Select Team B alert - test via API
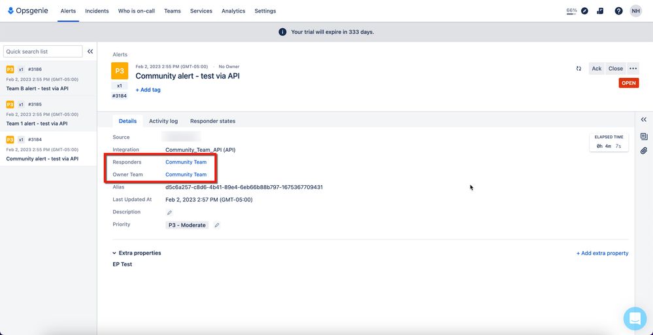Viewport: 653px width, 335px height. (48, 79)
